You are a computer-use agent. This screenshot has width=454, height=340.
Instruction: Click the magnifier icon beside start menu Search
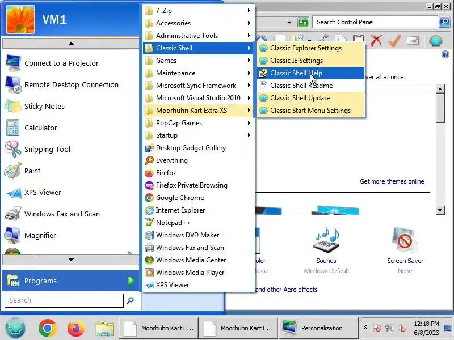click(131, 300)
